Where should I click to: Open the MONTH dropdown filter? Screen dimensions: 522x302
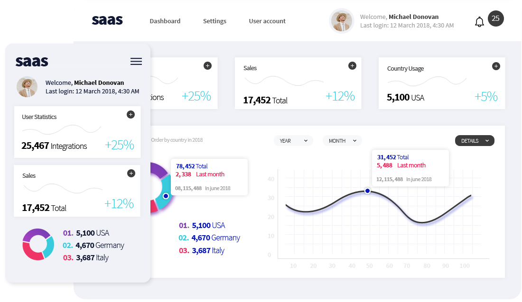tap(342, 141)
